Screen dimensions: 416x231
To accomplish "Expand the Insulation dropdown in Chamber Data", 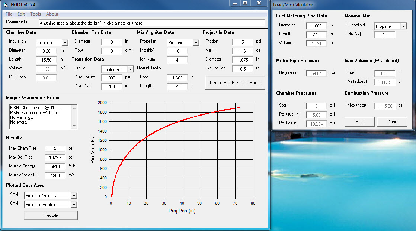I will pos(64,43).
